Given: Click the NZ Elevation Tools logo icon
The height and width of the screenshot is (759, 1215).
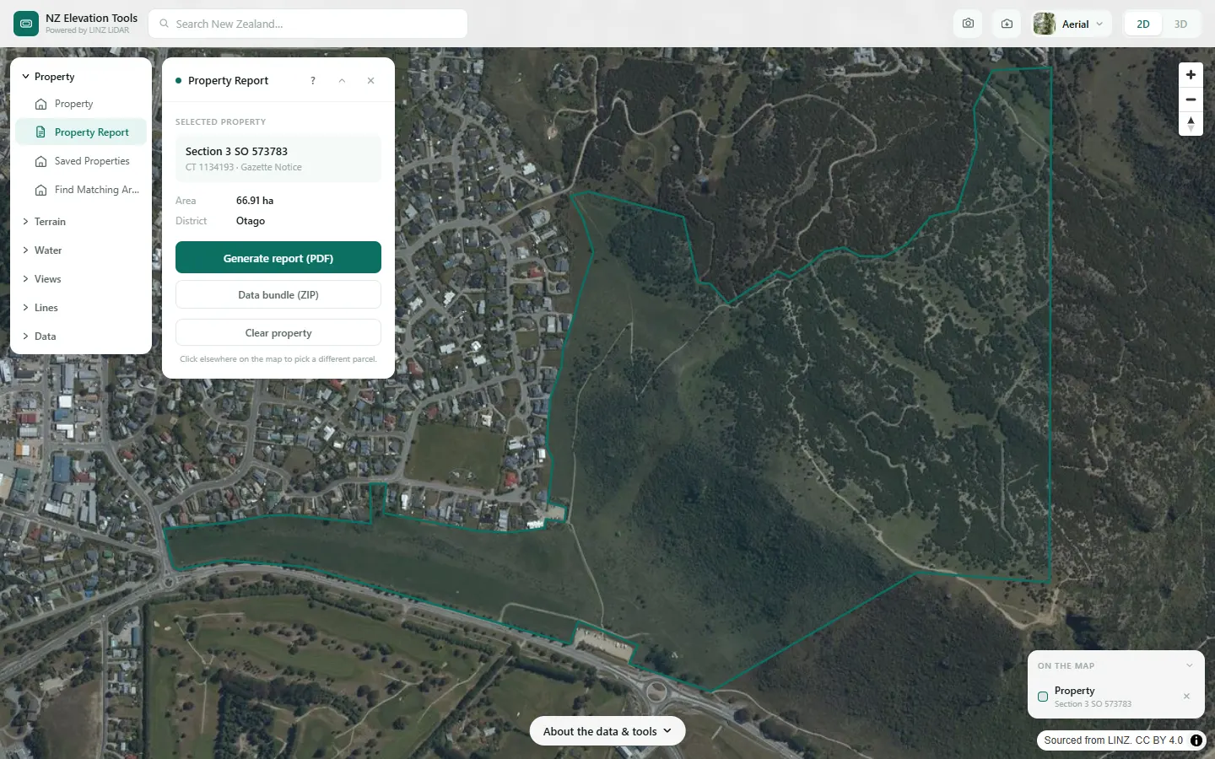Looking at the screenshot, I should pyautogui.click(x=26, y=24).
